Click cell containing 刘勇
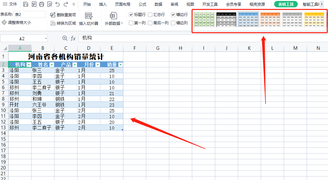Image resolution: width=328 pixels, height=180 pixels. click(x=43, y=93)
